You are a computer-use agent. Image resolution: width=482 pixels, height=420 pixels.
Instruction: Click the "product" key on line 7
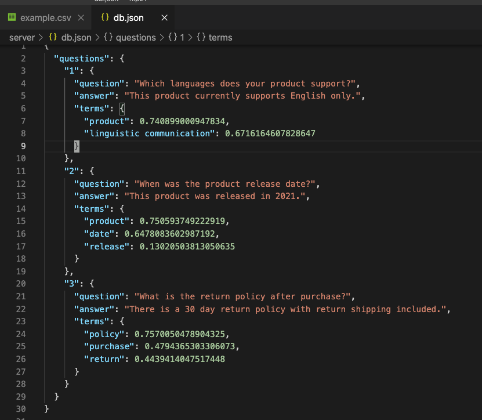(x=107, y=121)
